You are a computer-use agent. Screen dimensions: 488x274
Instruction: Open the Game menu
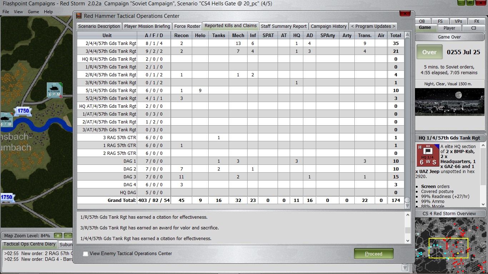[34, 12]
